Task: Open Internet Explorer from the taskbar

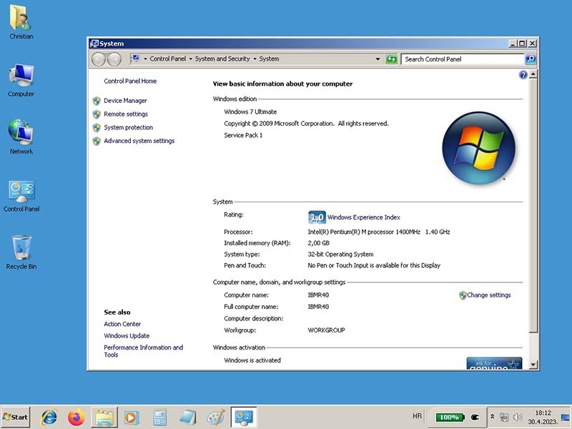Action: tap(49, 417)
